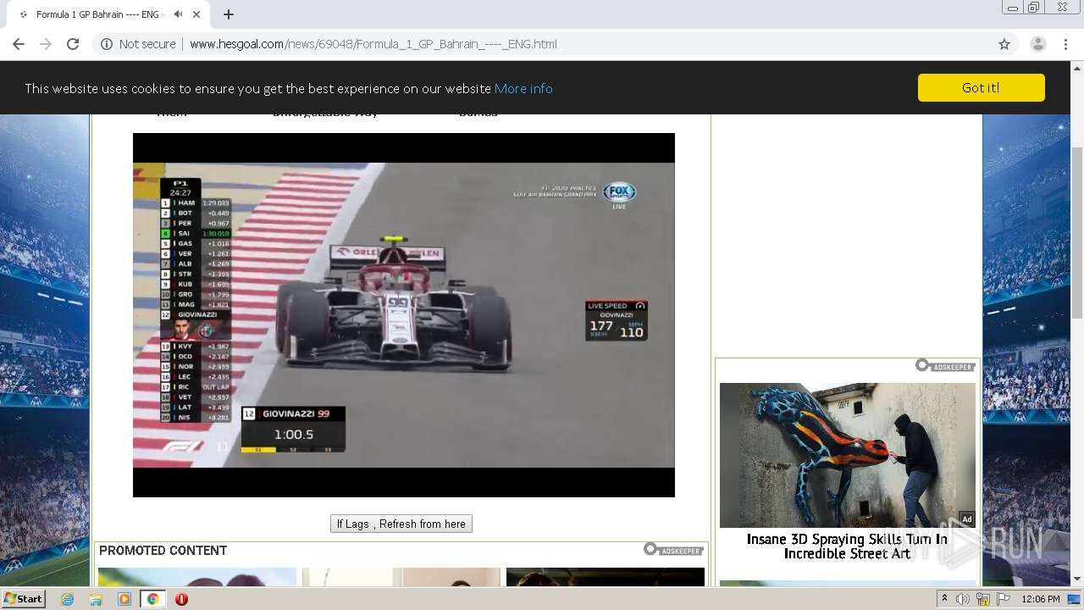Open a new tab
The height and width of the screenshot is (610, 1084).
pos(229,14)
